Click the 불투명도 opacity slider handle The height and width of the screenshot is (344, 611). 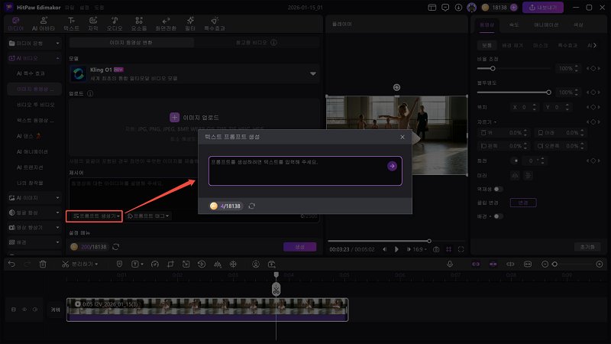coord(548,92)
